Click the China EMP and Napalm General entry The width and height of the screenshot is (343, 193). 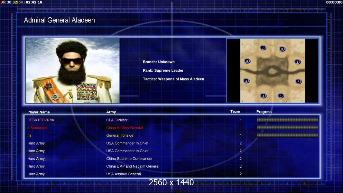pyautogui.click(x=133, y=166)
